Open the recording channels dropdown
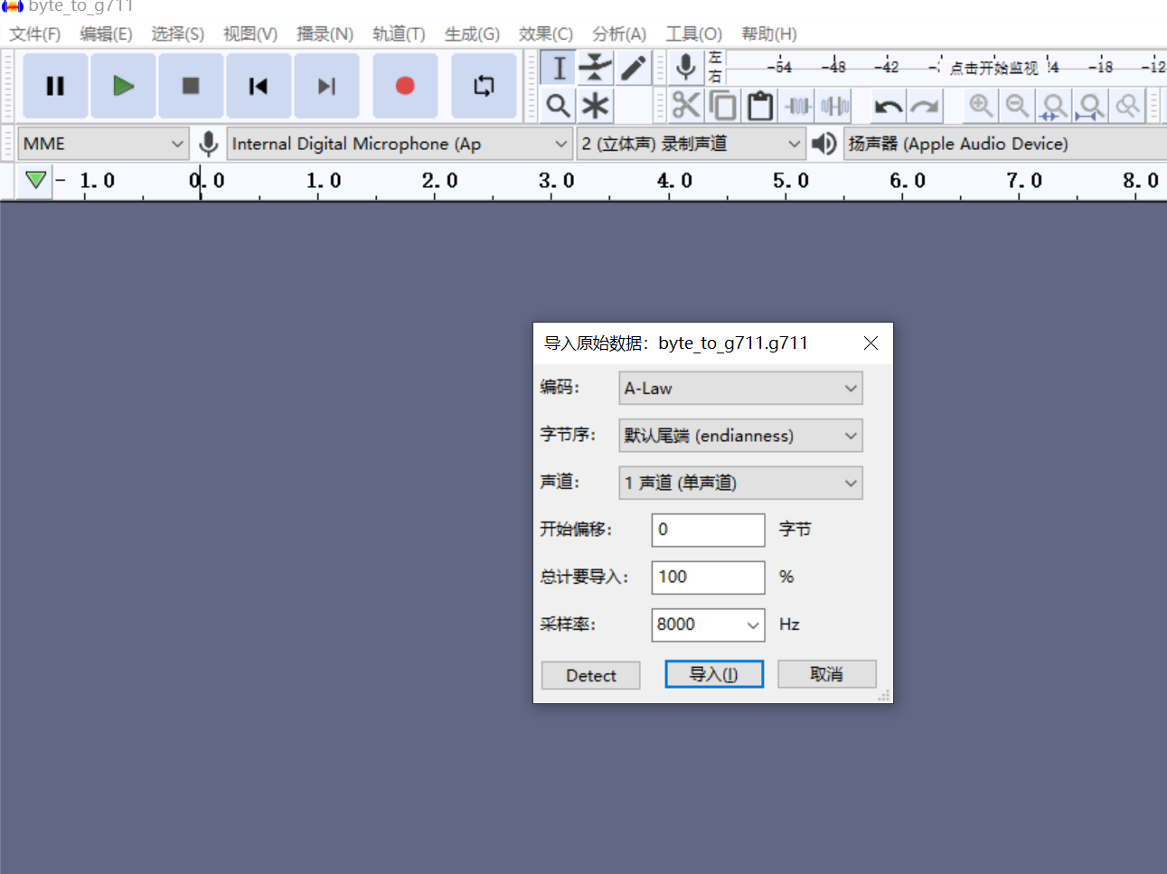1167x874 pixels. (x=691, y=144)
